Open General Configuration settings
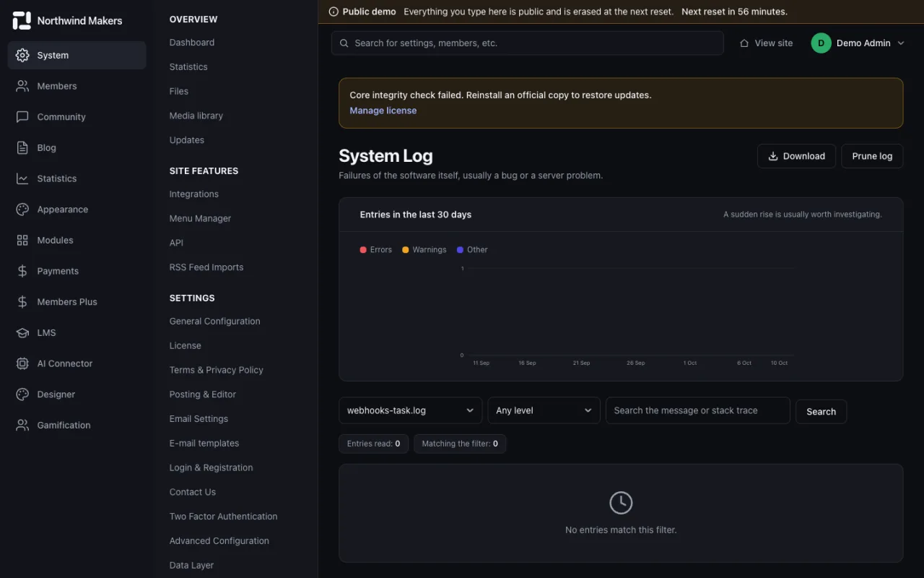Viewport: 924px width, 578px height. click(215, 322)
